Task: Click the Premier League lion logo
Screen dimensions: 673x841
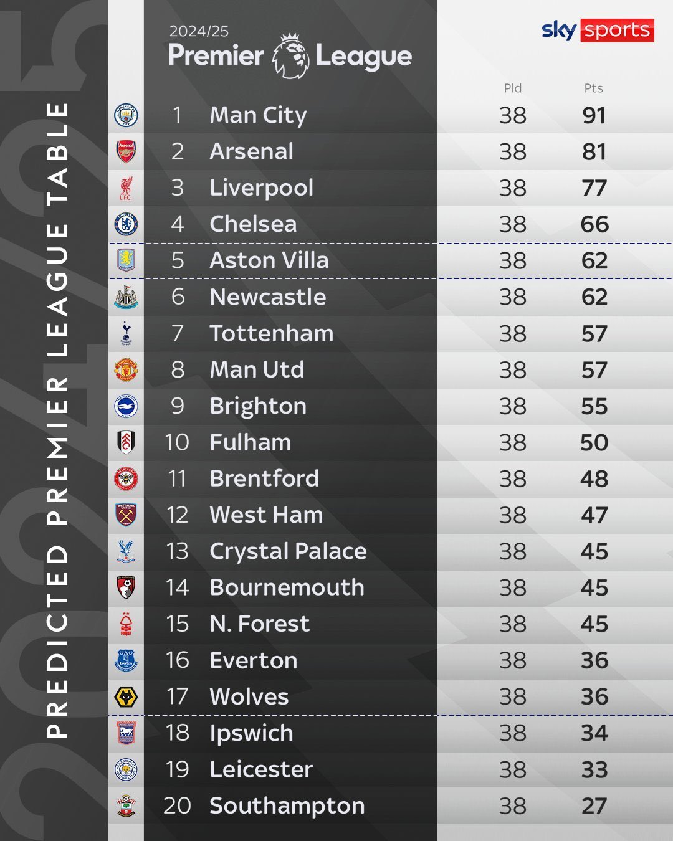Action: point(290,56)
